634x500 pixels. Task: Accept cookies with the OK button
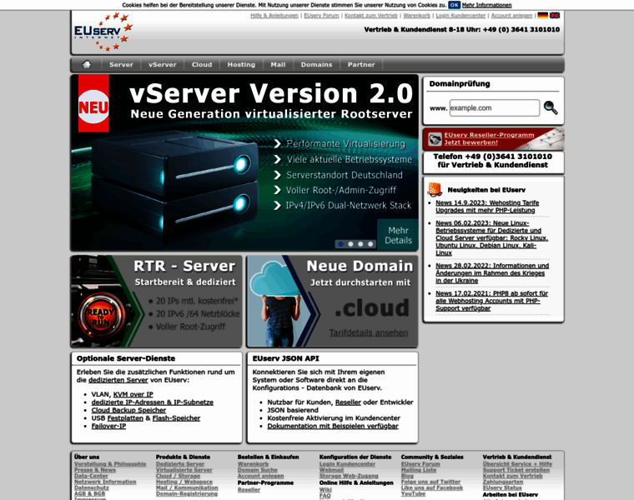tap(454, 5)
